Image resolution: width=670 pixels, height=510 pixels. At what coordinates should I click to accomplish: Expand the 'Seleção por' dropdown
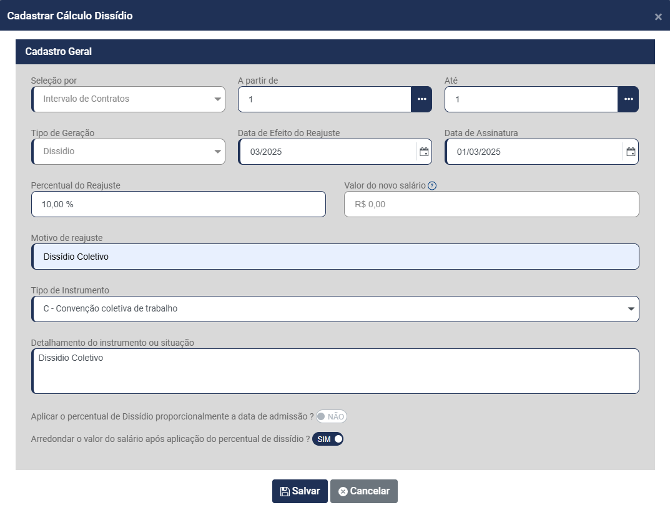[x=129, y=99]
